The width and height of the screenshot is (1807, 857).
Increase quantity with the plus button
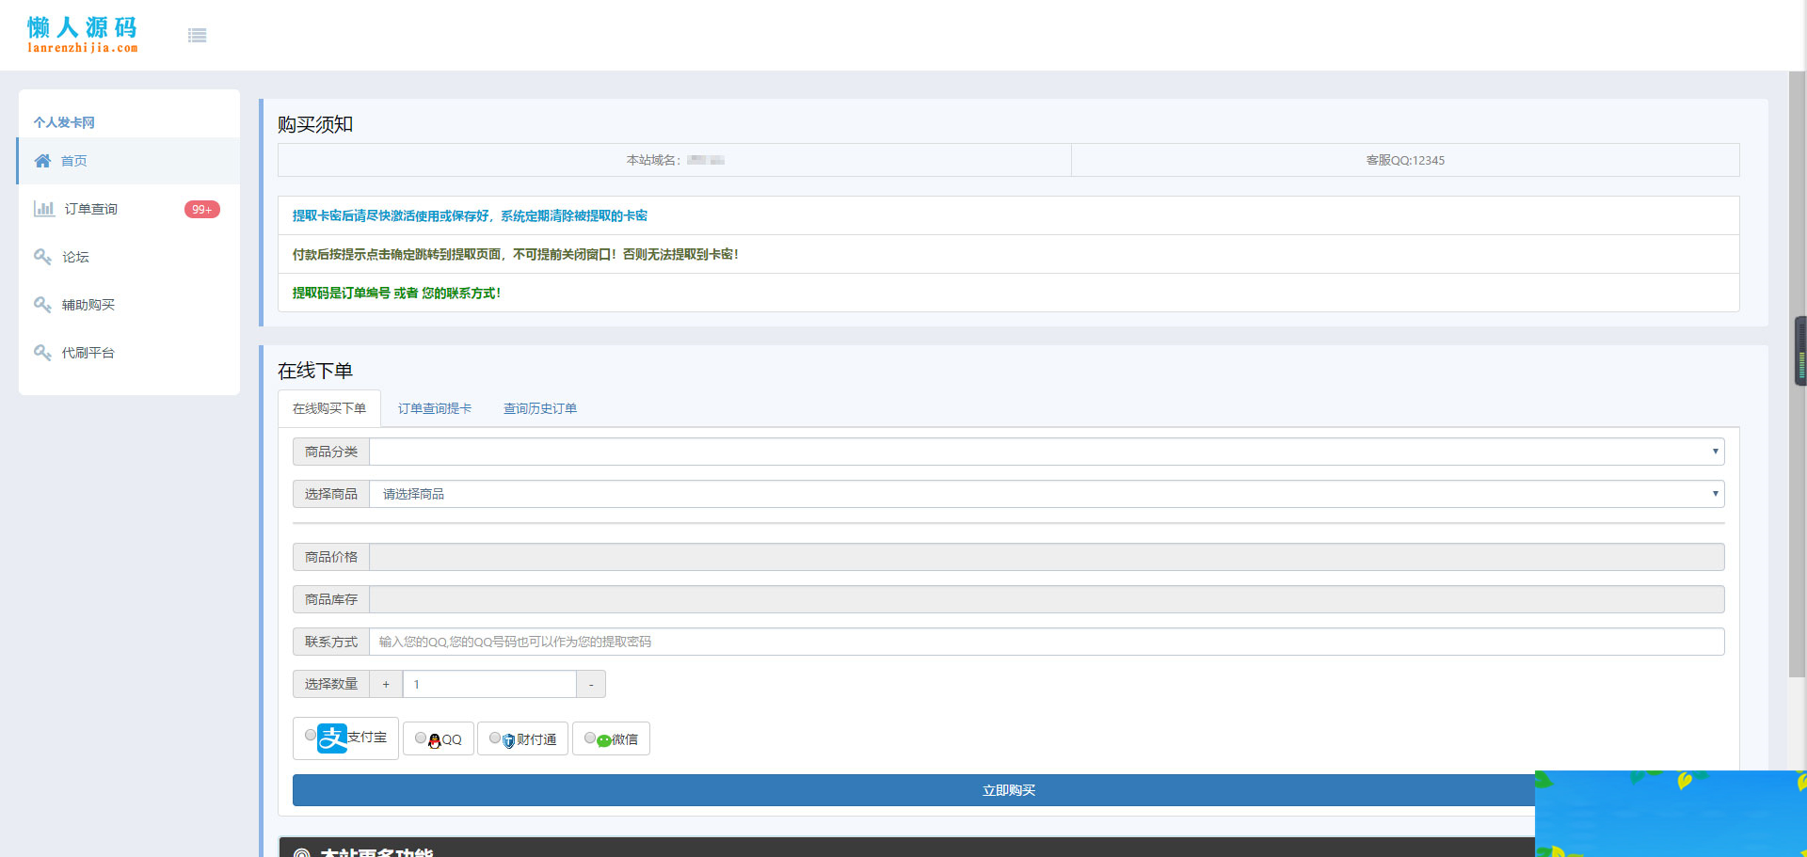[386, 684]
